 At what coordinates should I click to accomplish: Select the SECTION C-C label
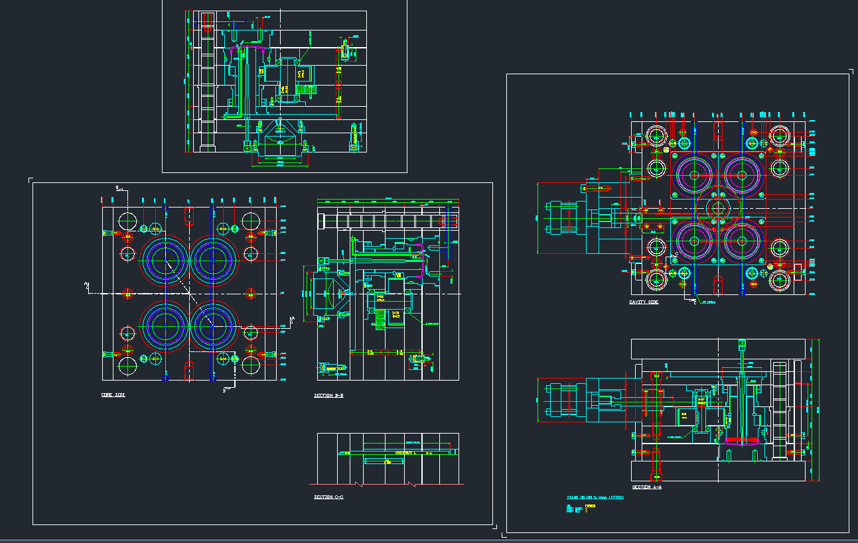pos(328,497)
